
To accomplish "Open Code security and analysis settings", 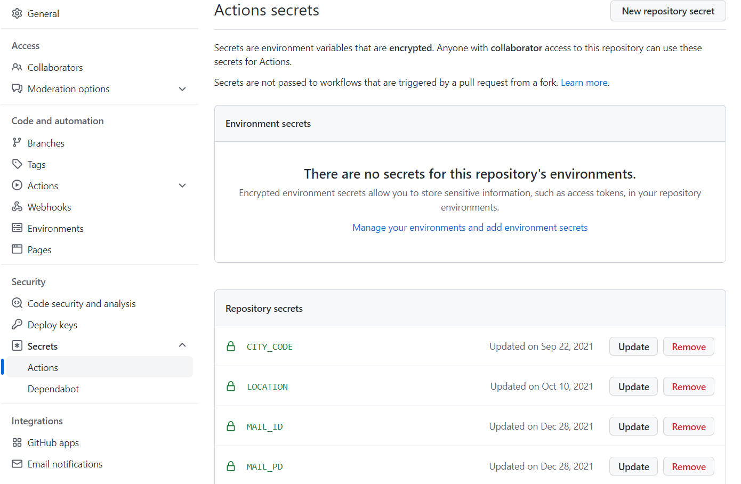I will (82, 304).
